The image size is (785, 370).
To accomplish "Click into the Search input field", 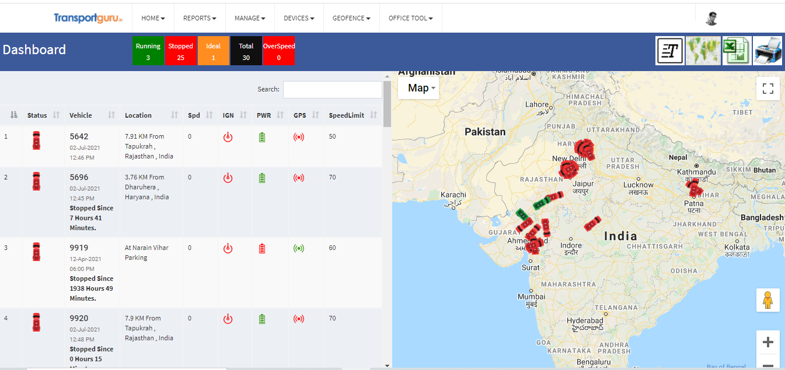I will pos(332,90).
